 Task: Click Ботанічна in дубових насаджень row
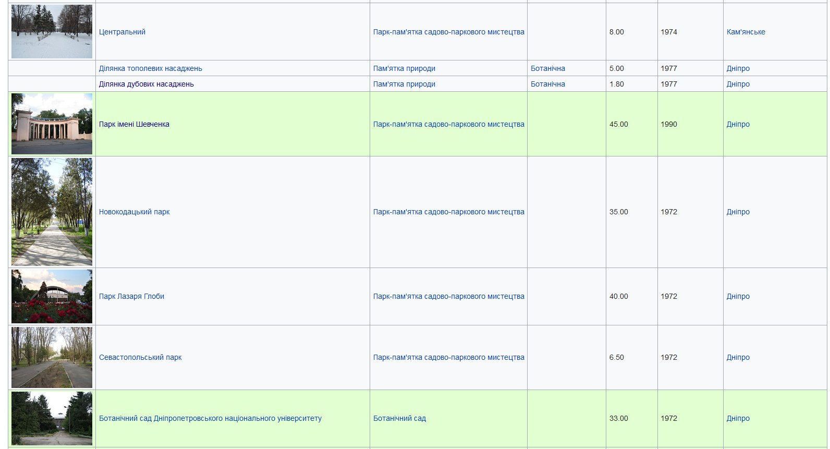click(548, 84)
